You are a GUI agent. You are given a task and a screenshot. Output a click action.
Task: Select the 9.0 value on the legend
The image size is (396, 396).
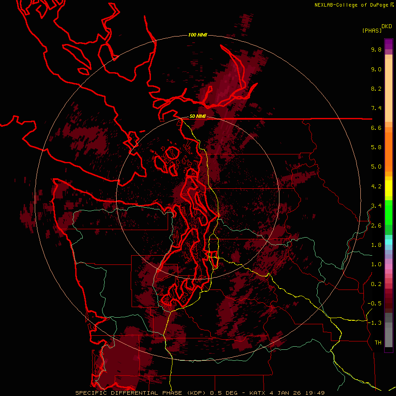tap(376, 70)
